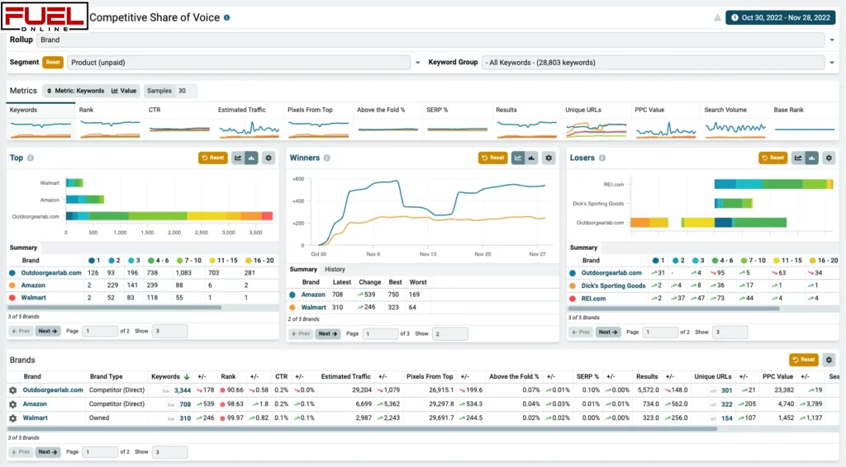
Task: Click the Show count field in Winners panel
Action: coord(450,334)
